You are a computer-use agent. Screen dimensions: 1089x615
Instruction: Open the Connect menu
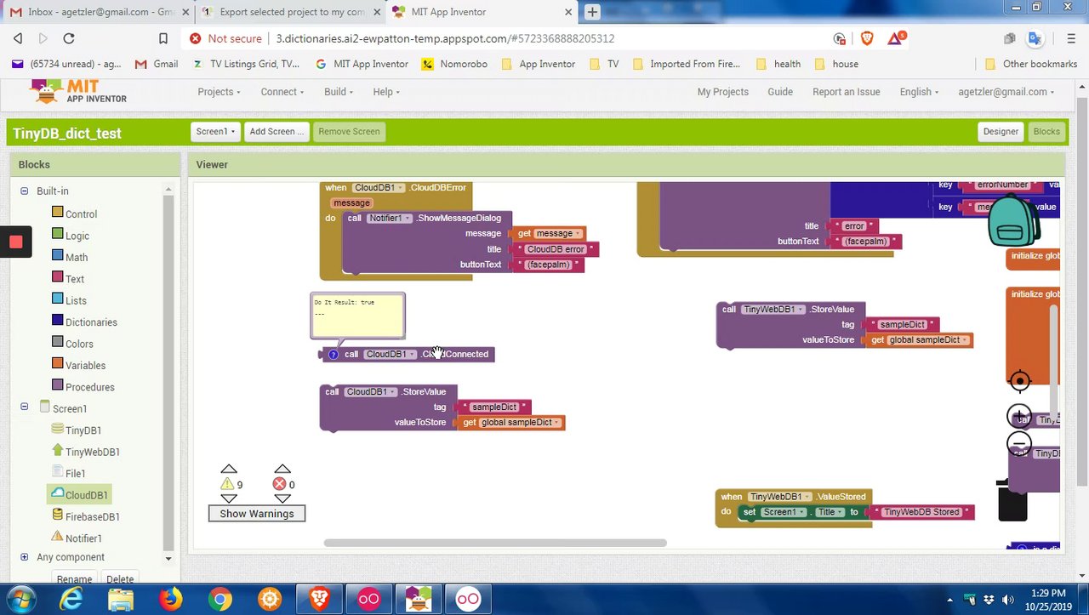click(x=282, y=92)
